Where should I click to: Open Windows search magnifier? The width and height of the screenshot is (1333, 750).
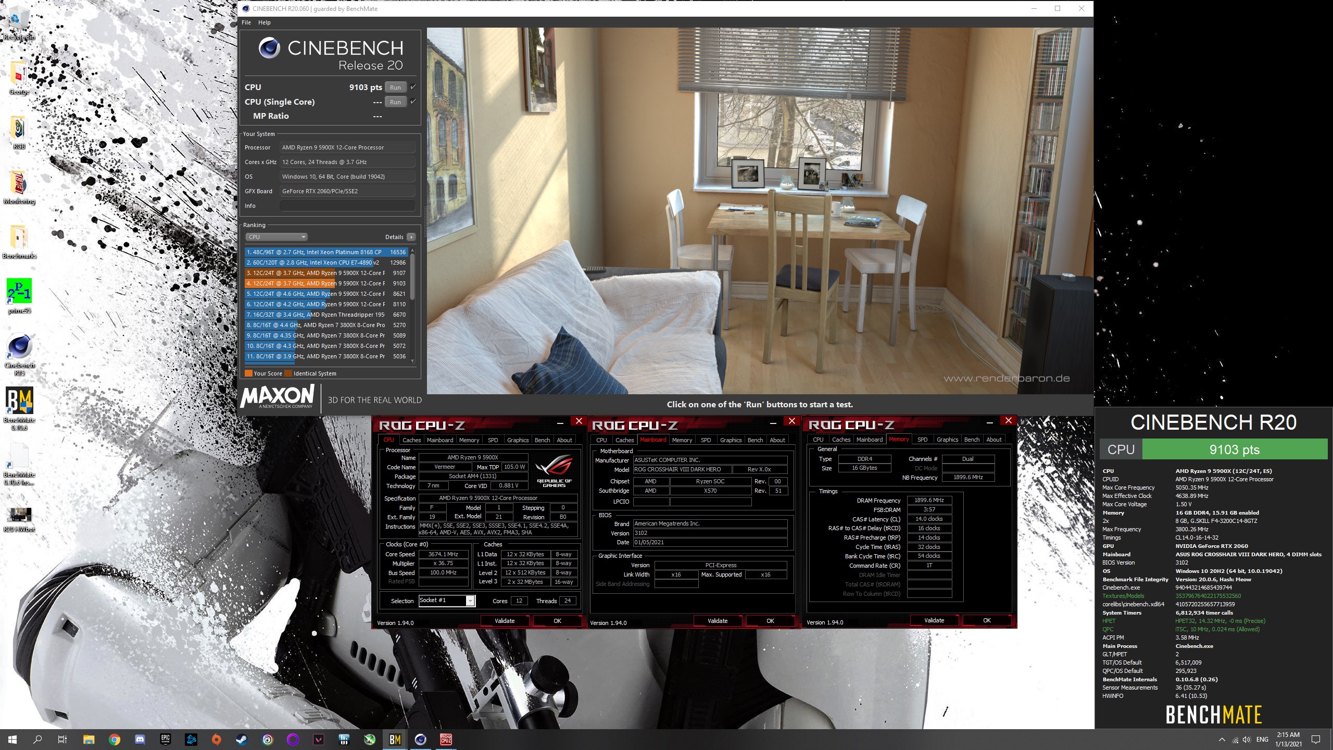[x=37, y=740]
